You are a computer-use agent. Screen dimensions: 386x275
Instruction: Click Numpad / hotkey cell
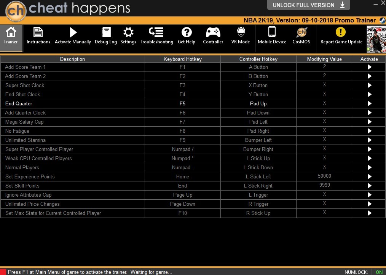click(182, 149)
